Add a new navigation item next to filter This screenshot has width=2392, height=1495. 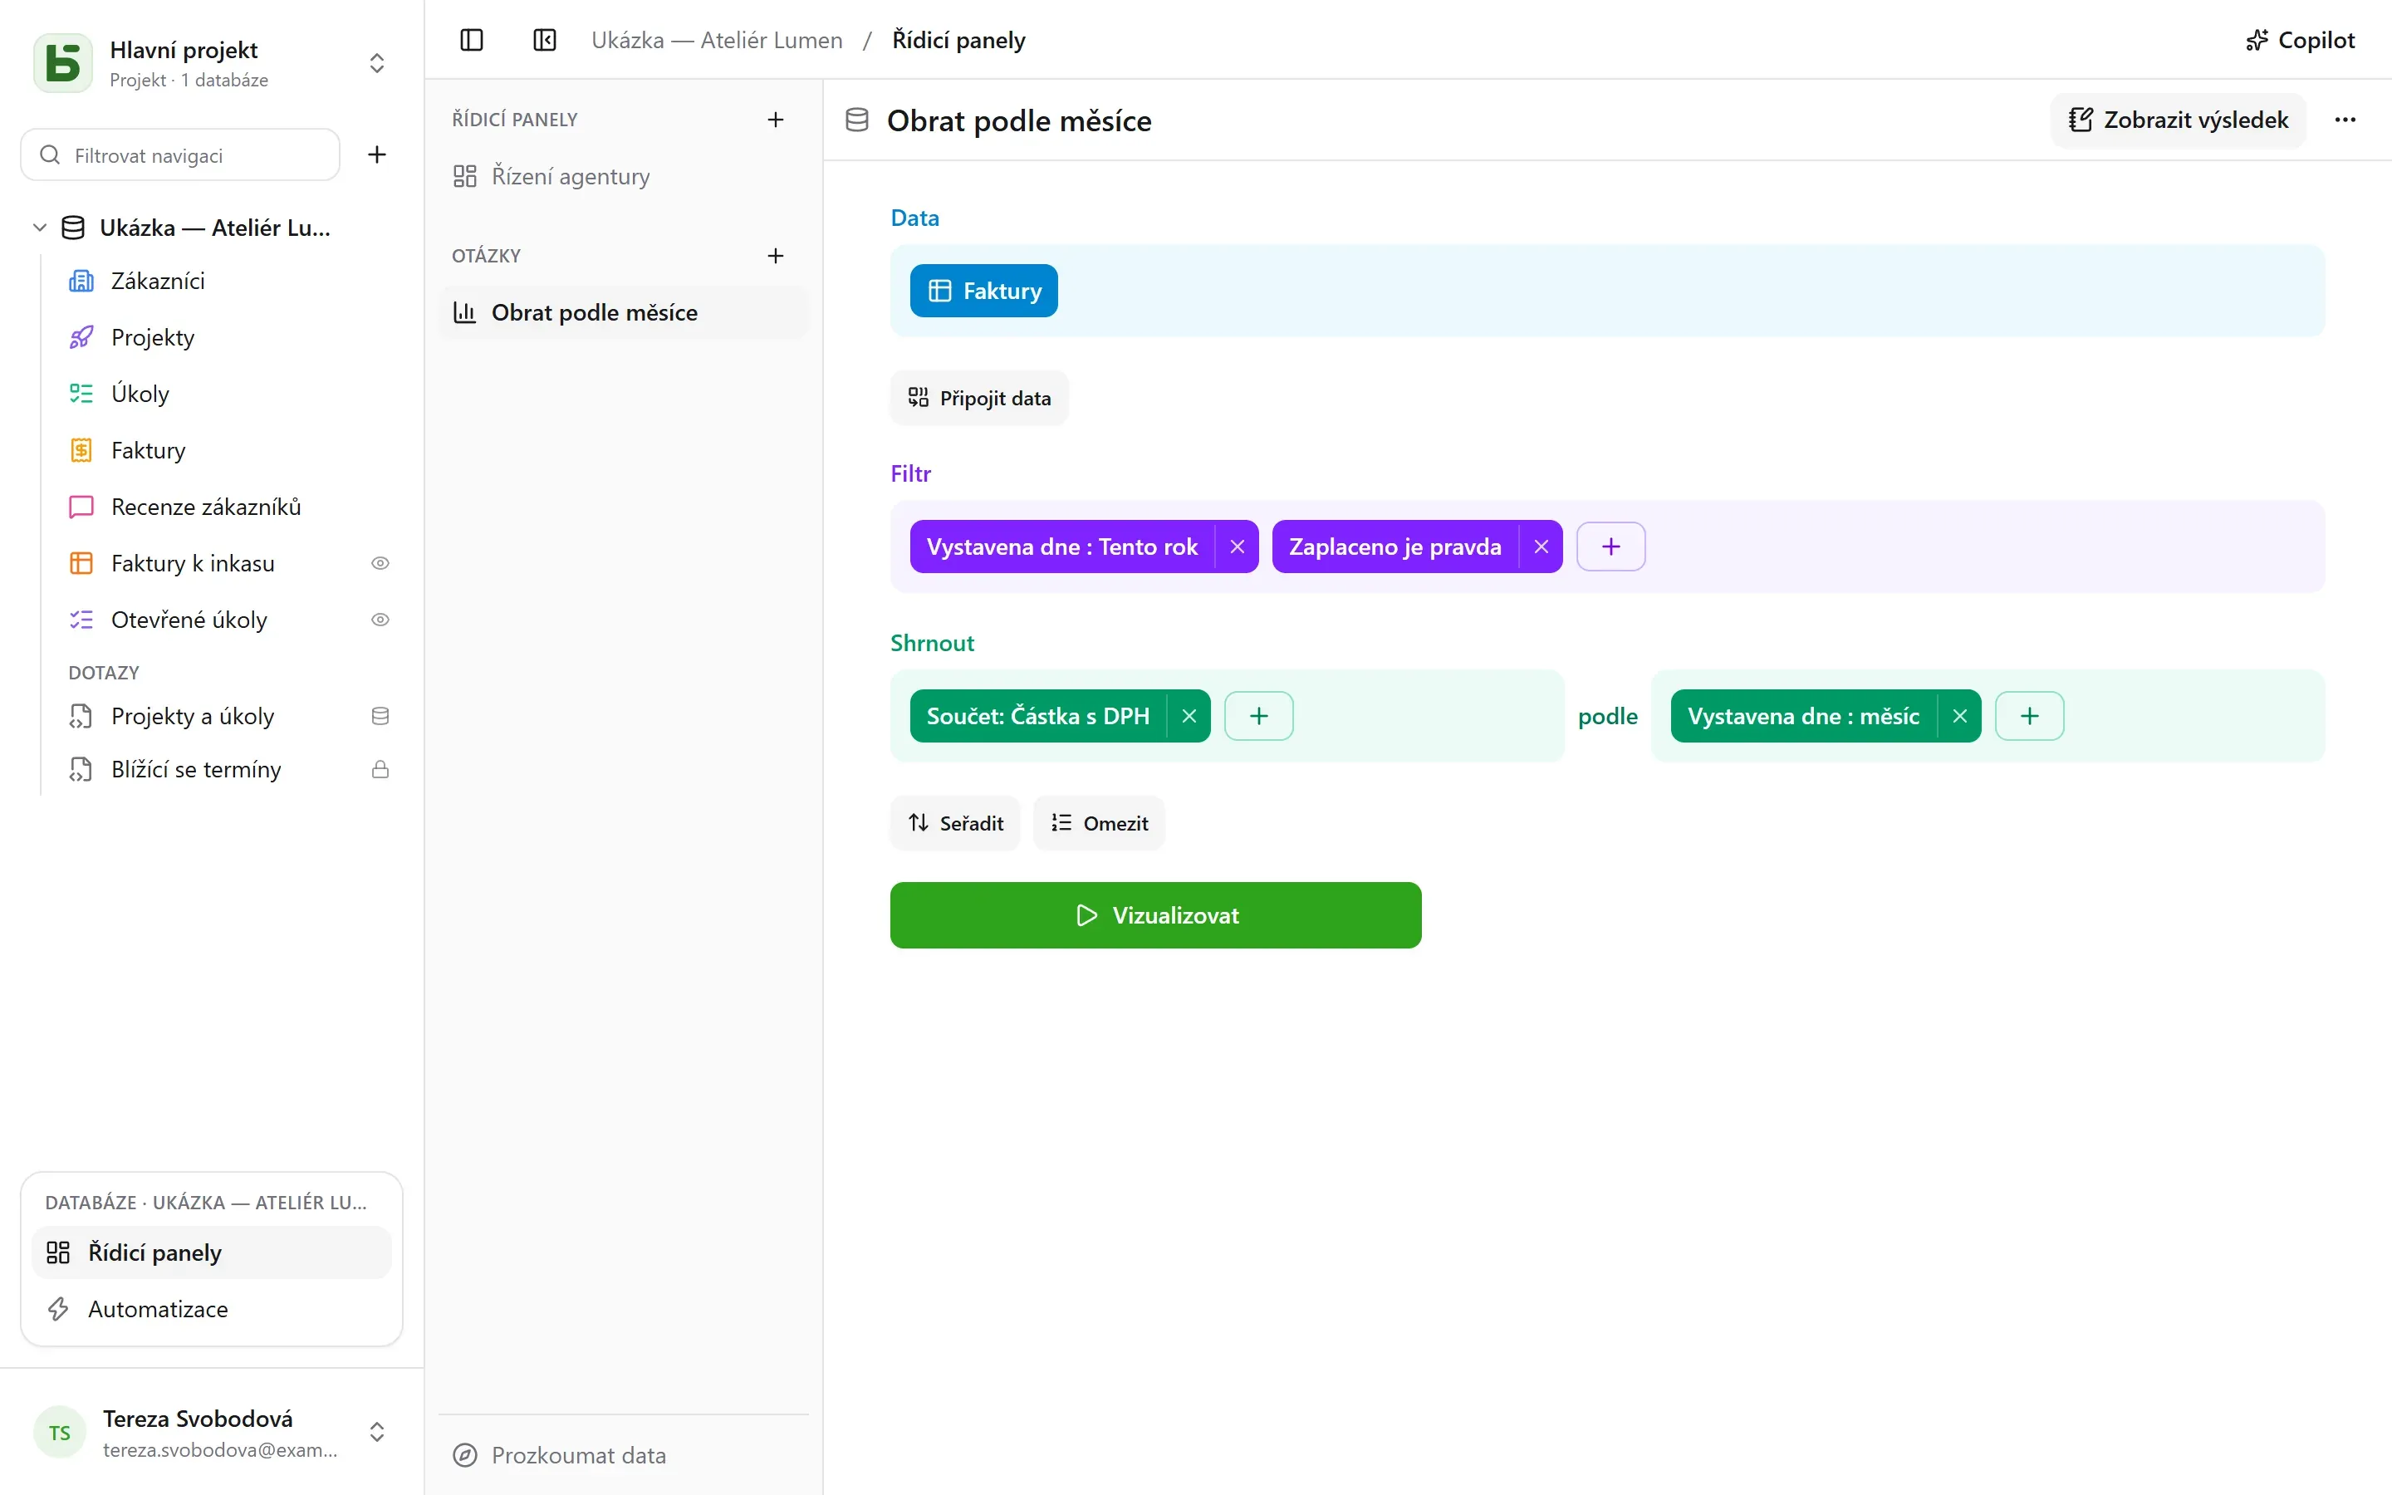click(376, 154)
